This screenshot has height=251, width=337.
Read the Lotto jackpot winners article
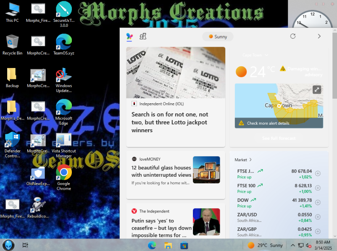click(x=170, y=122)
